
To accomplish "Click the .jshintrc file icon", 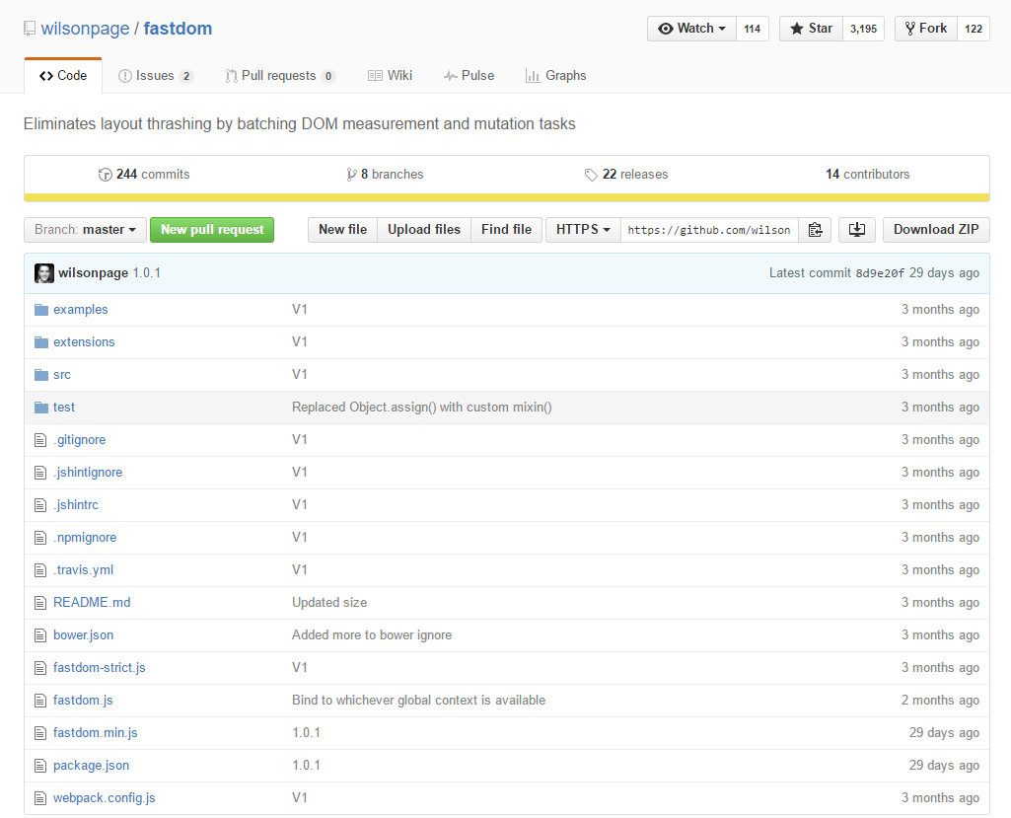I will click(x=40, y=505).
